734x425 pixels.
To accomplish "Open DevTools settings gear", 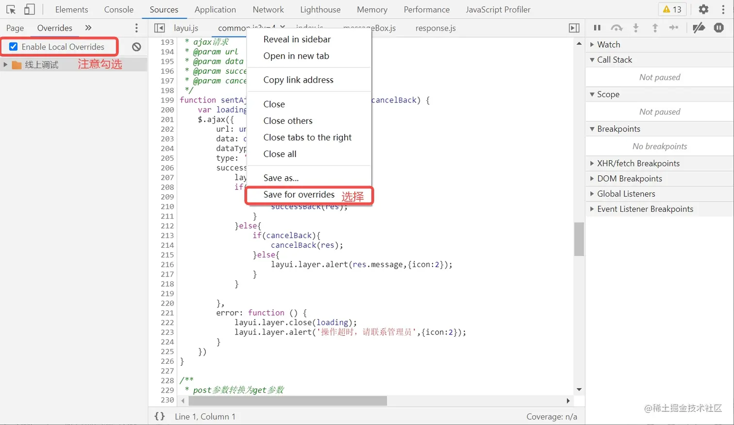I will tap(703, 9).
